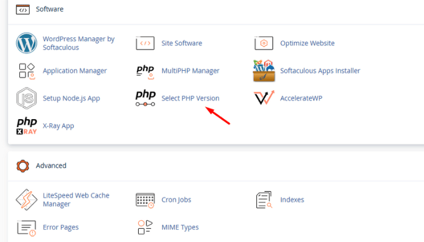
Task: Open the WordPress Manager by Softaculous icon
Action: point(26,43)
